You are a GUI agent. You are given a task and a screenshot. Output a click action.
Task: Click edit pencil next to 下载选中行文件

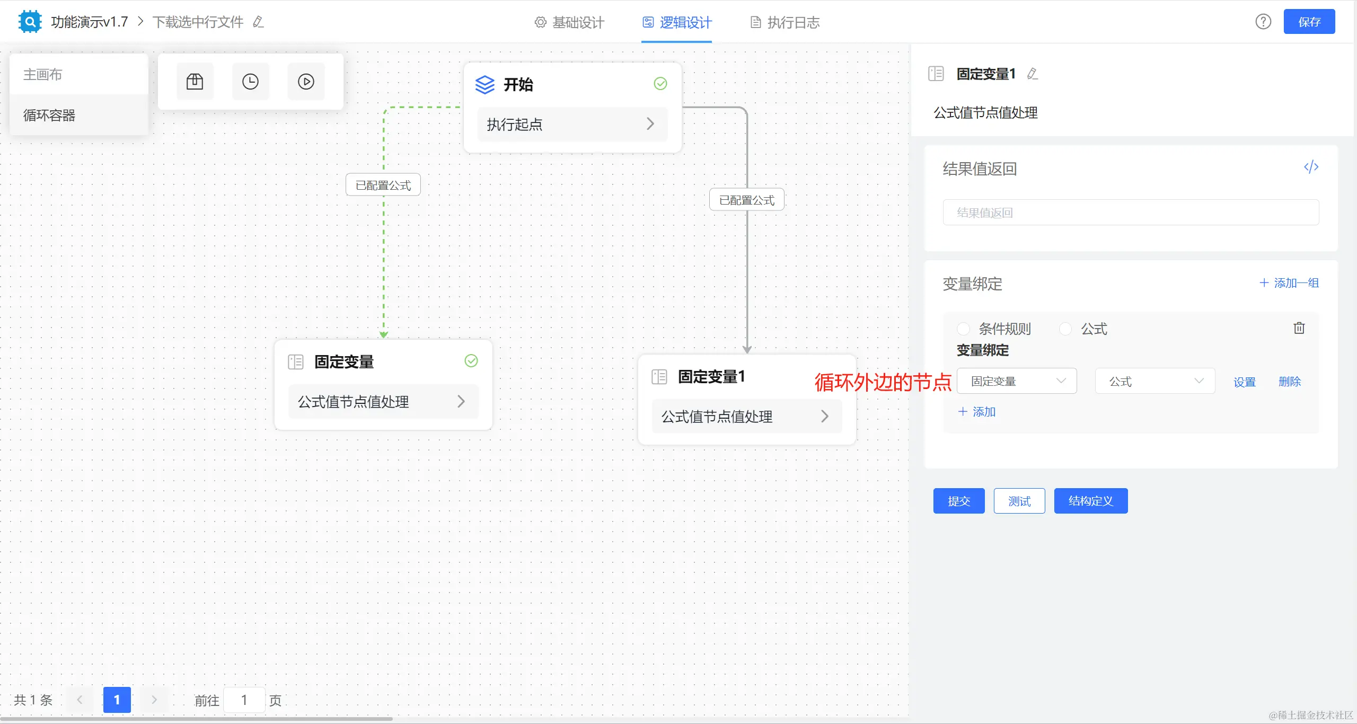tap(258, 22)
